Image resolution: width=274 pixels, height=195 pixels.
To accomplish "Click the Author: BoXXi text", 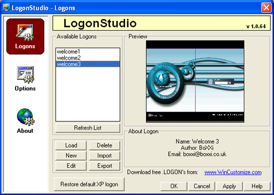I will [x=197, y=148].
